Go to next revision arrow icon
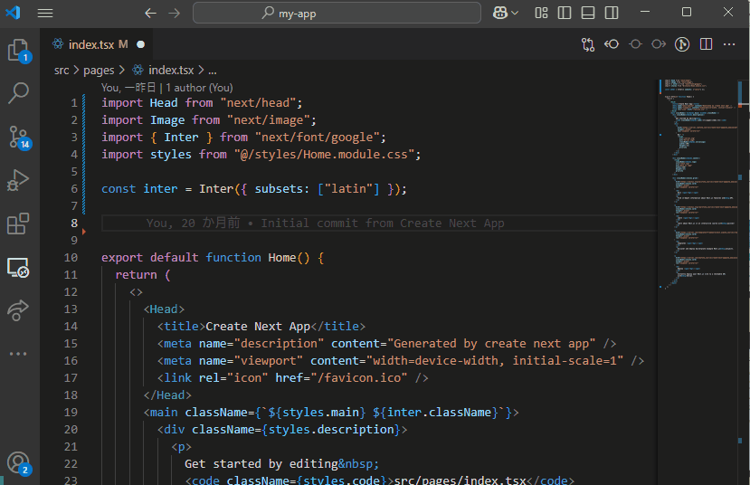Screen dimensions: 750x485 click(x=659, y=44)
